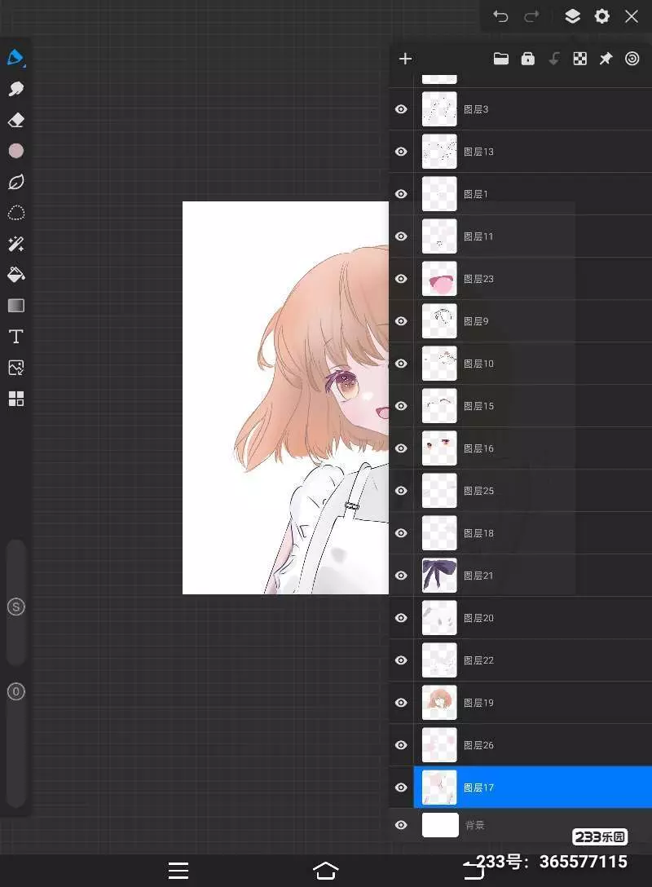This screenshot has width=652, height=887.
Task: Create a layer folder
Action: point(501,59)
